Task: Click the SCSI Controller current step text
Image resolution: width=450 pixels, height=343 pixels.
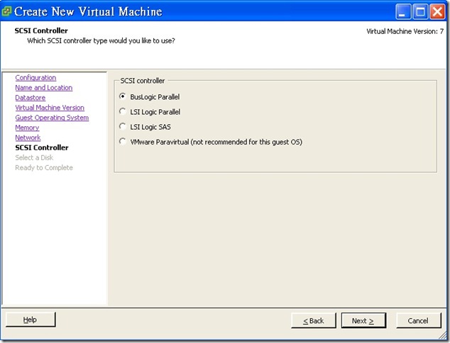Action: 42,147
